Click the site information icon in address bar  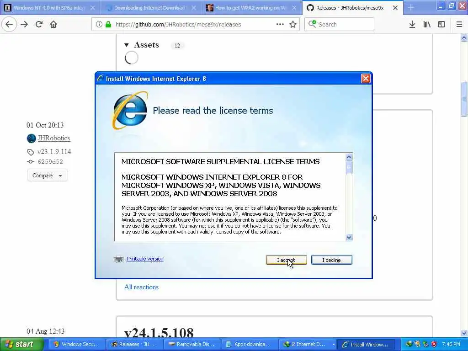pyautogui.click(x=99, y=25)
